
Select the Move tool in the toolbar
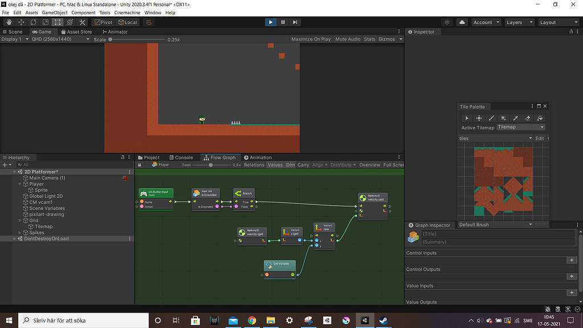[x=20, y=22]
